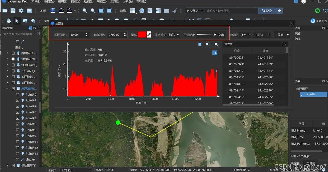Expand the 水域 layer node
Image resolution: width=328 pixels, height=172 pixels.
pyautogui.click(x=7, y=59)
